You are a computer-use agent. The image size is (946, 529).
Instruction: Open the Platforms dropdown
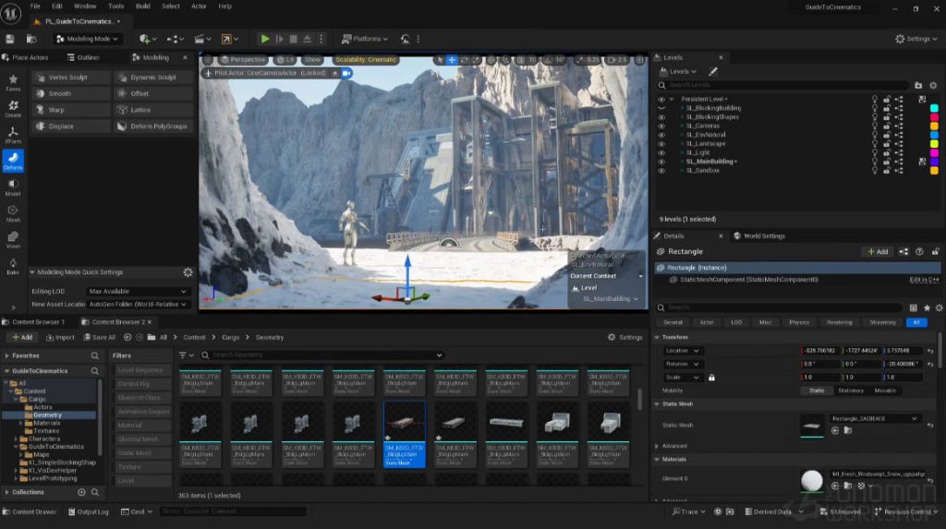tap(364, 39)
